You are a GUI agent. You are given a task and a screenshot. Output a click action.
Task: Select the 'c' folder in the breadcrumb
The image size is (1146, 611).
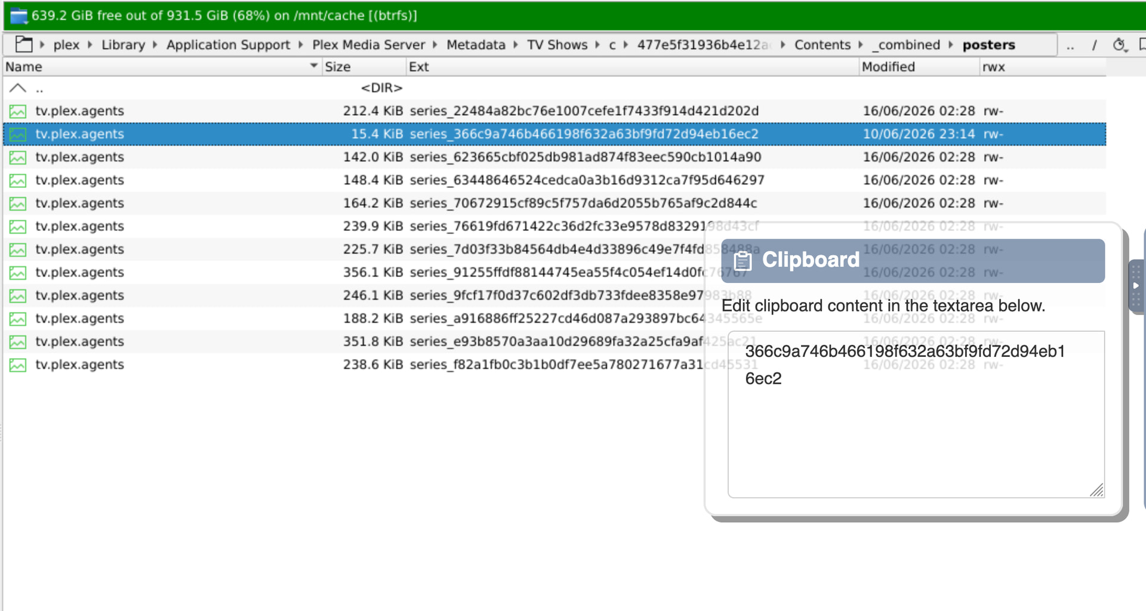tap(612, 45)
